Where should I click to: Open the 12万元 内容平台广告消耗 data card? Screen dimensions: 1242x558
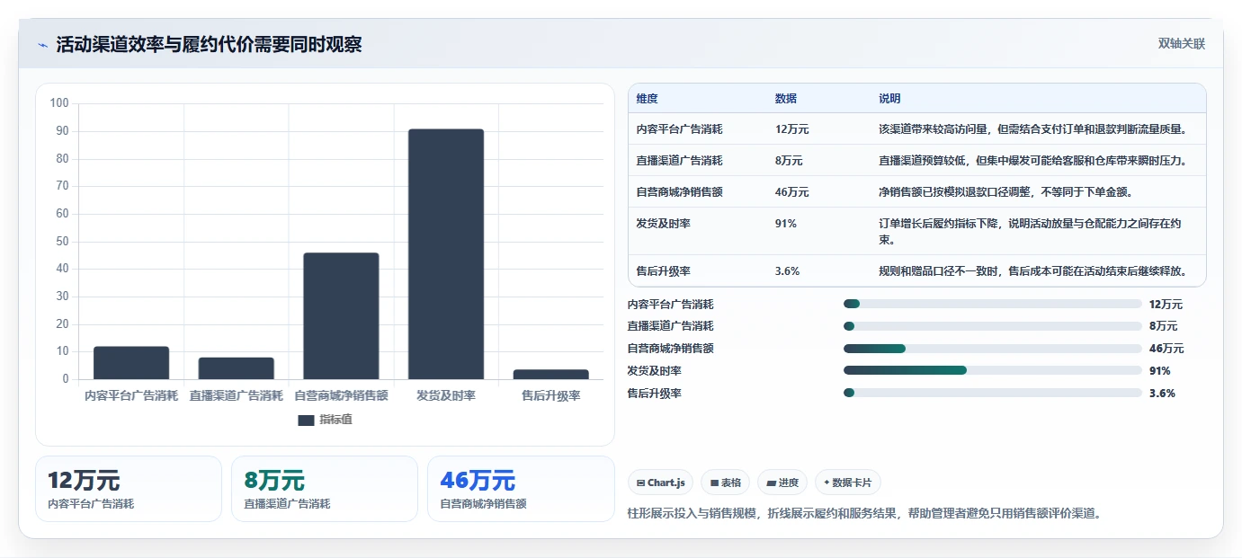(129, 489)
